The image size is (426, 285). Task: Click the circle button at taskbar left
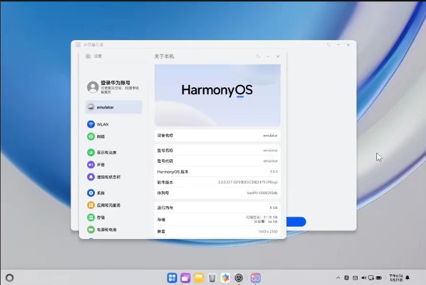point(9,278)
